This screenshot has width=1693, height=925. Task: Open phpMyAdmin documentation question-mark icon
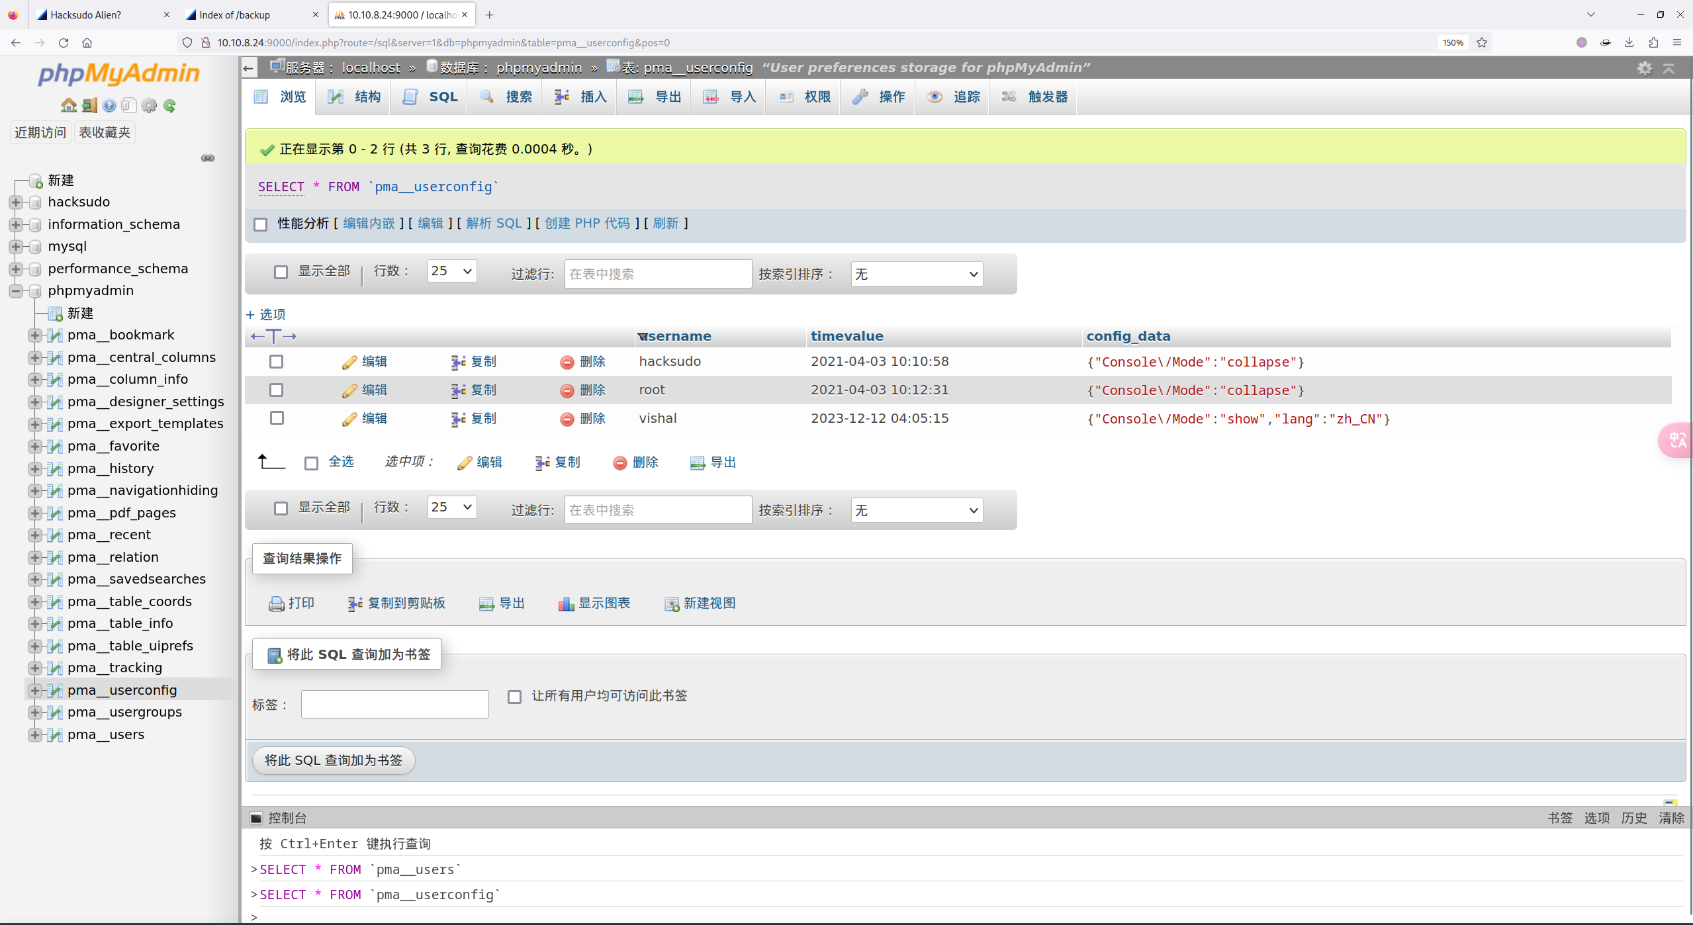click(x=109, y=105)
